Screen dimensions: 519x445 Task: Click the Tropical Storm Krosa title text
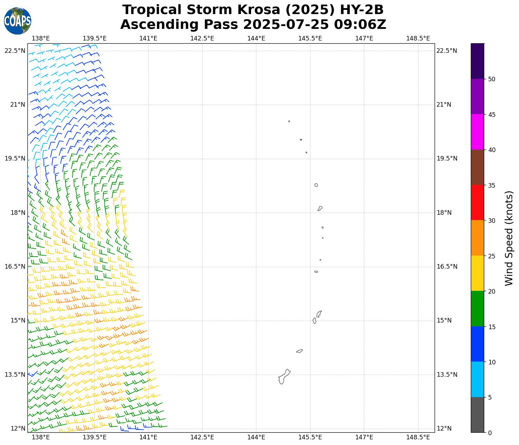(253, 10)
